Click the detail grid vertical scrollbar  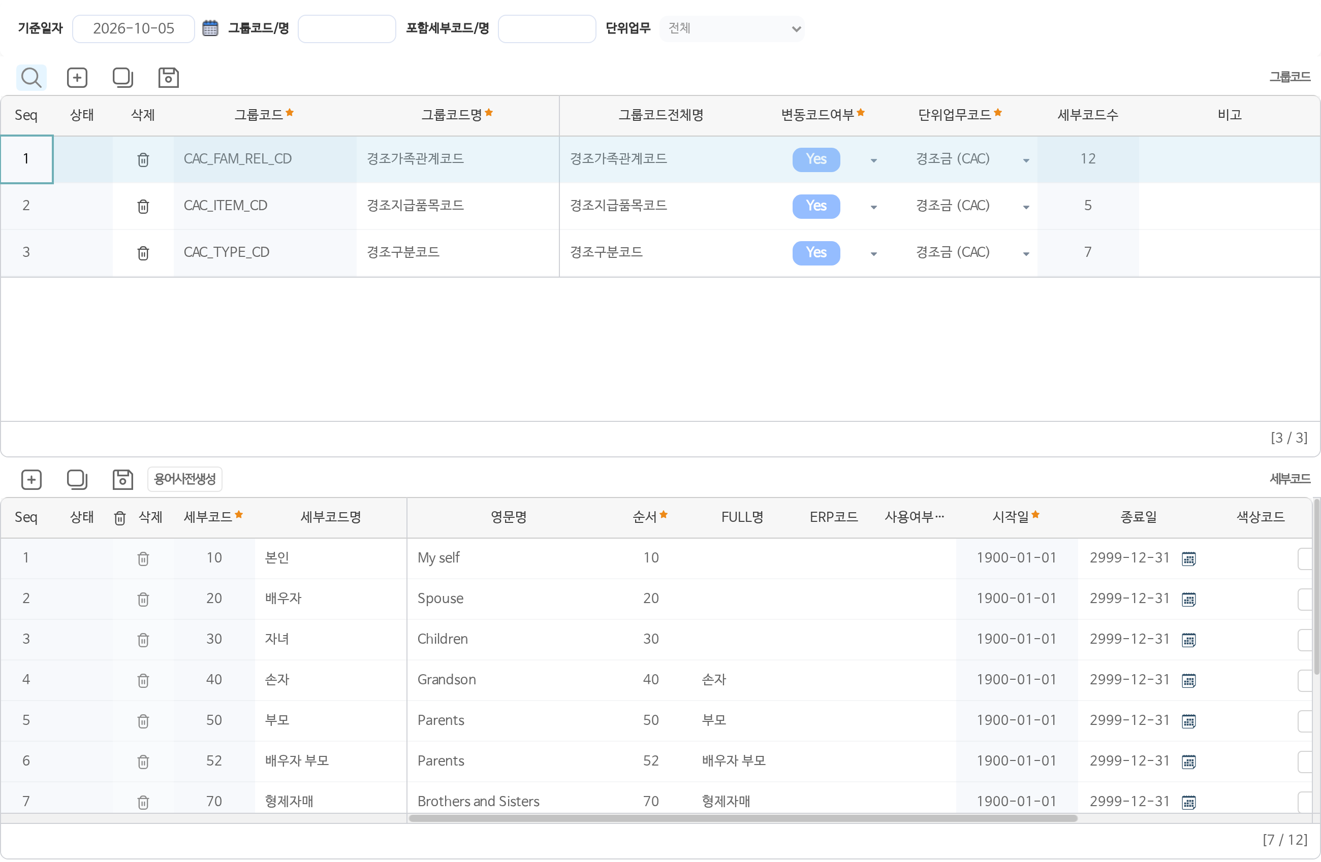[x=1316, y=586]
